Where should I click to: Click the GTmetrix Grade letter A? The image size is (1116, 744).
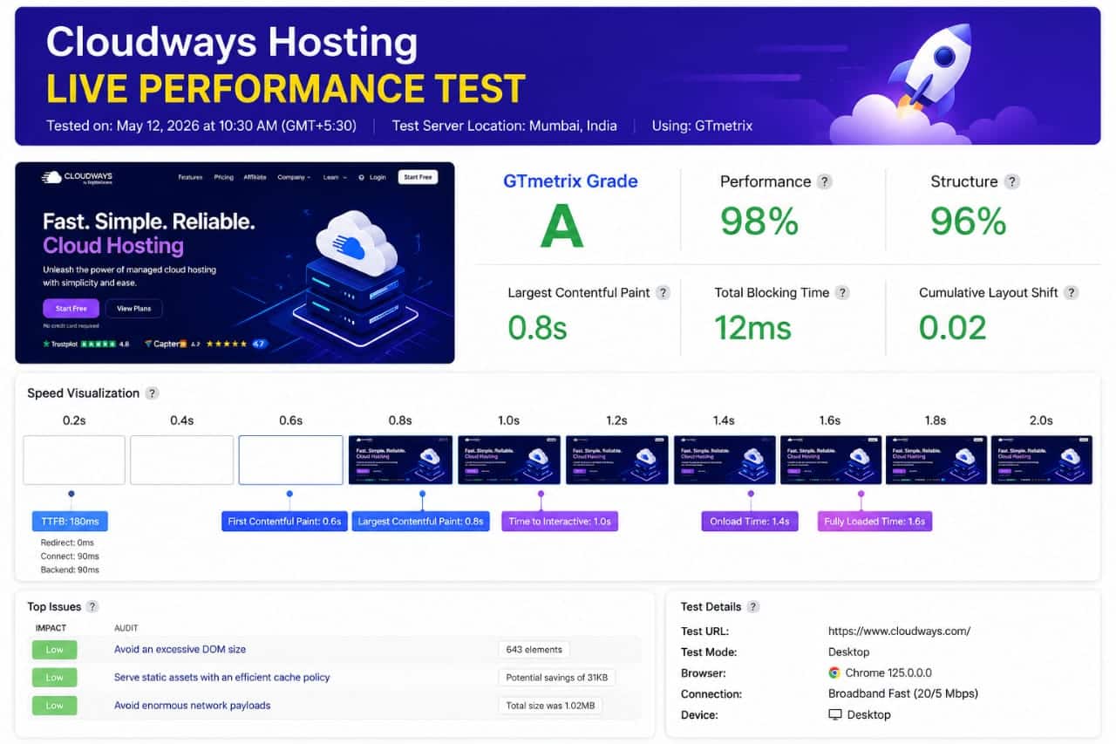point(561,226)
